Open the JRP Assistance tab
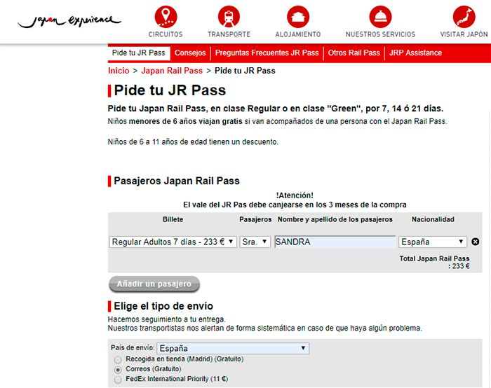This screenshot has width=491, height=388. coord(415,53)
